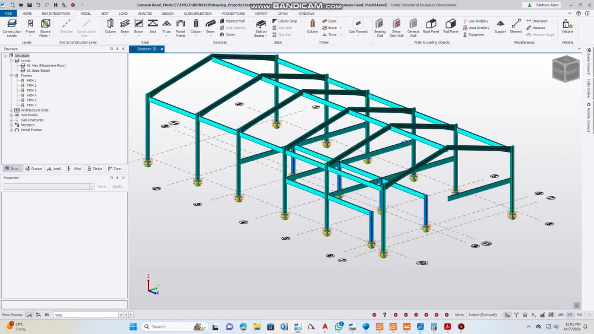Click the Cores tool

[228, 35]
